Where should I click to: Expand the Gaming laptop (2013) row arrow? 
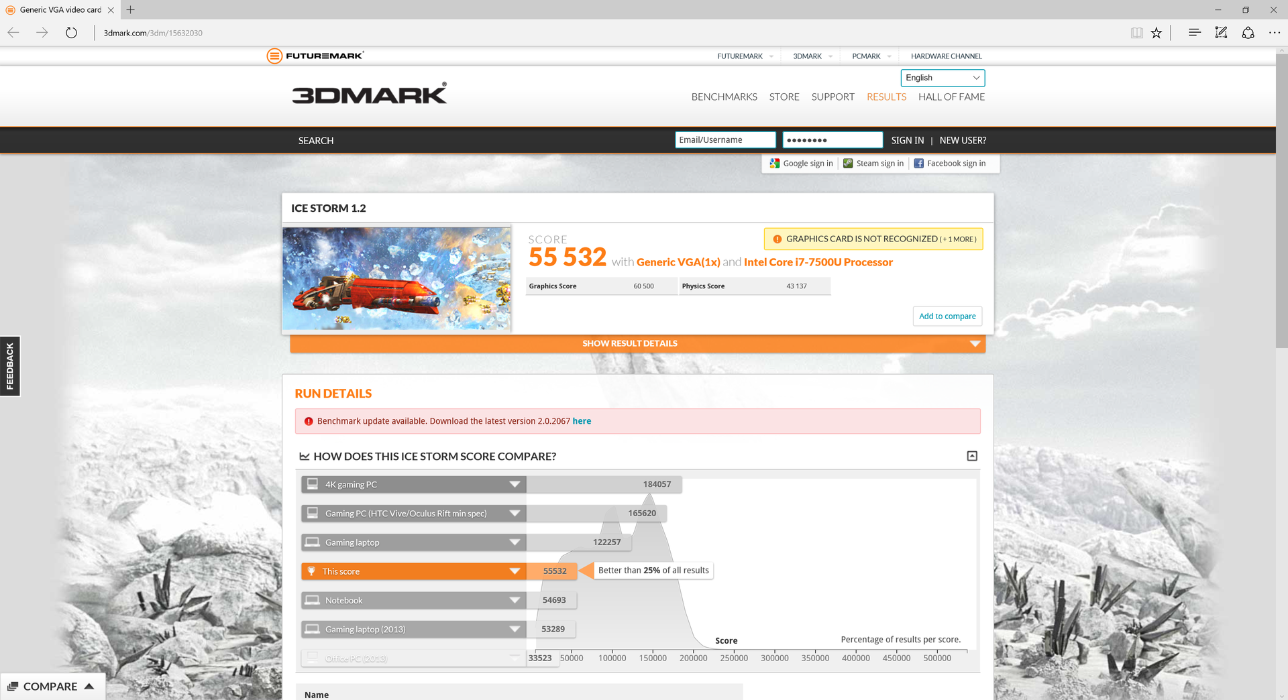coord(515,629)
